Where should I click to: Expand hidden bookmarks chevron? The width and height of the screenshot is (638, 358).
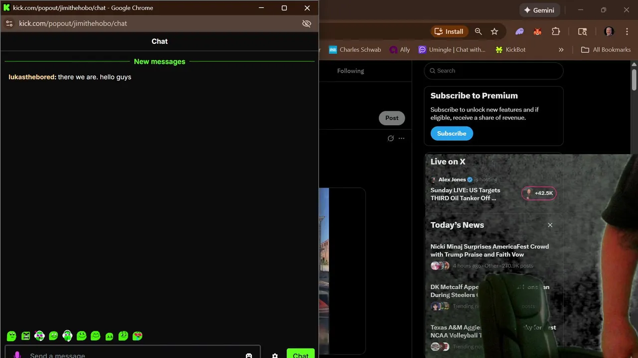[561, 50]
